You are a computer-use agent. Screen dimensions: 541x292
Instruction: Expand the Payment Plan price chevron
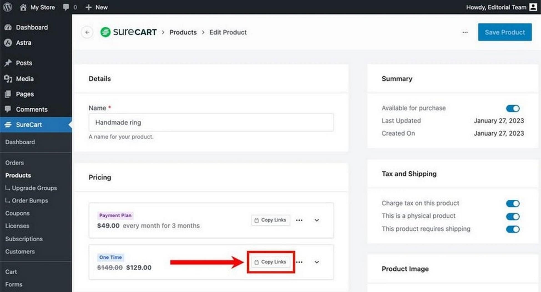317,220
